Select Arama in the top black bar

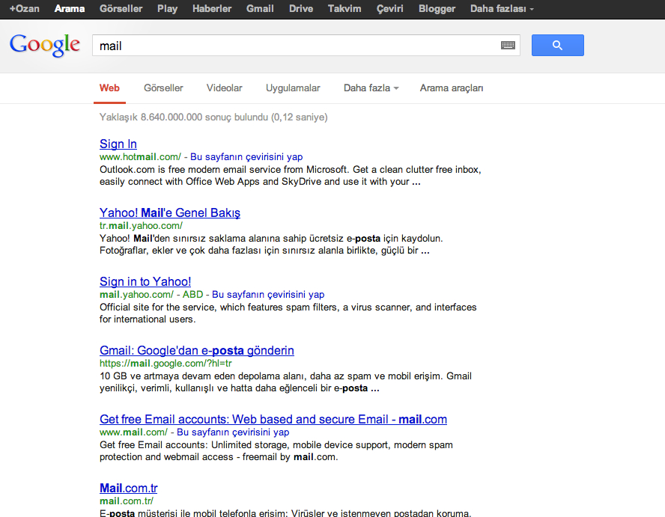pyautogui.click(x=70, y=8)
